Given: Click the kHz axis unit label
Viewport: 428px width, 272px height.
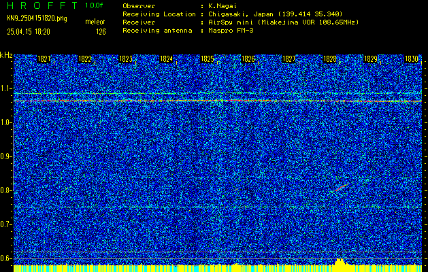Looking at the screenshot, I should [6, 55].
